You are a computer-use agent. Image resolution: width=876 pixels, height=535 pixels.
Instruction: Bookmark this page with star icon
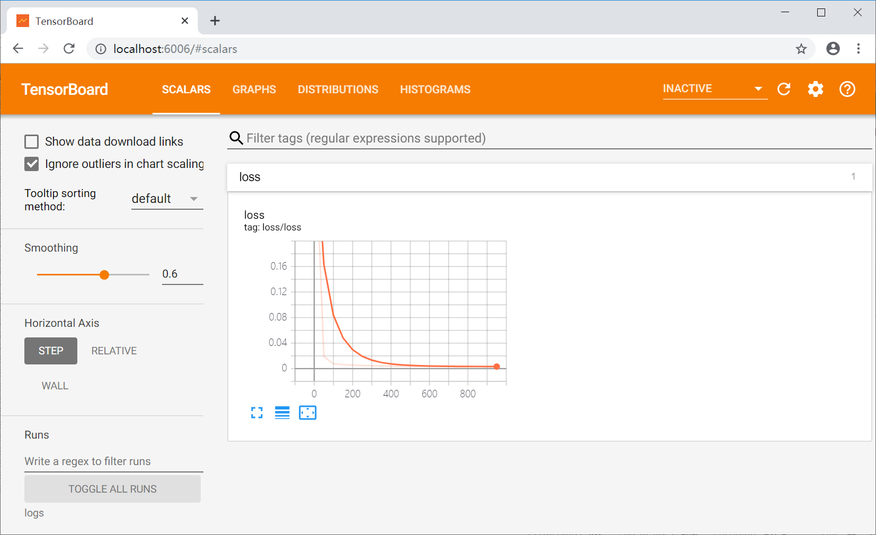[x=801, y=49]
